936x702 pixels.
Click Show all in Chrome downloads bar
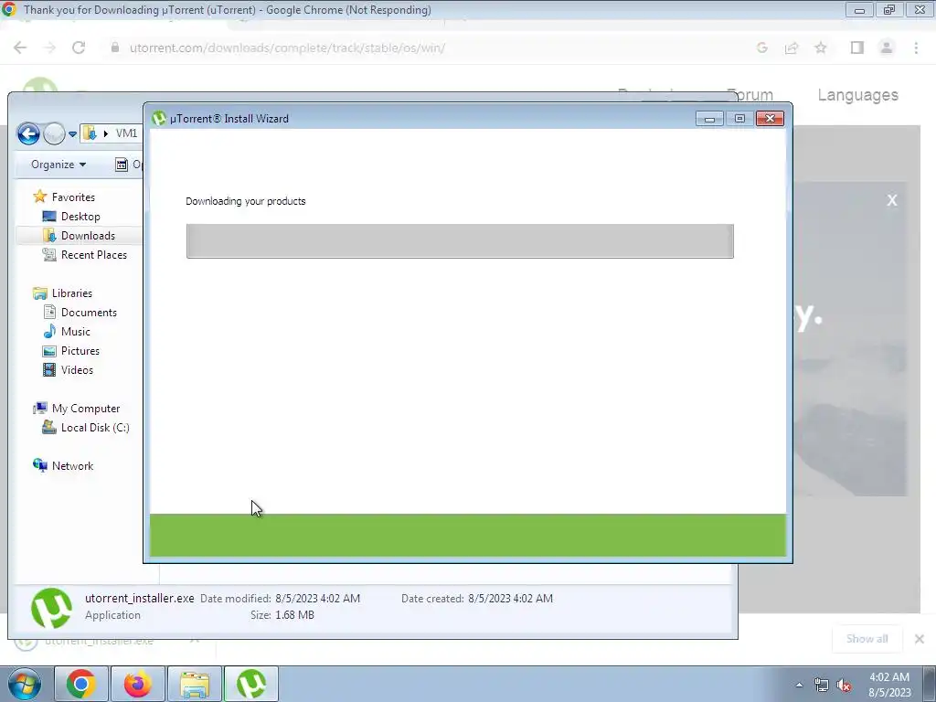[x=867, y=639]
